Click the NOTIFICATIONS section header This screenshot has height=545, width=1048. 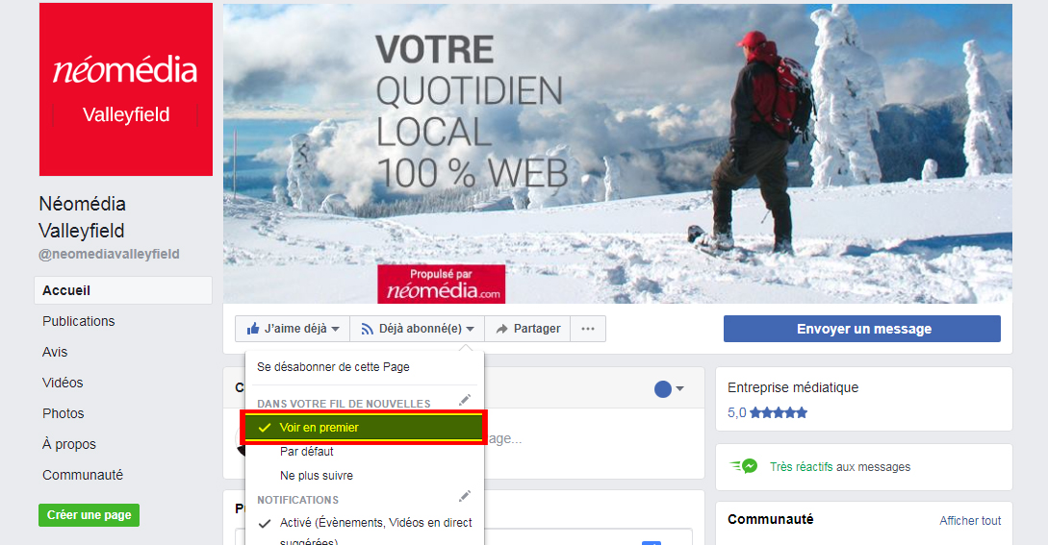tap(297, 500)
